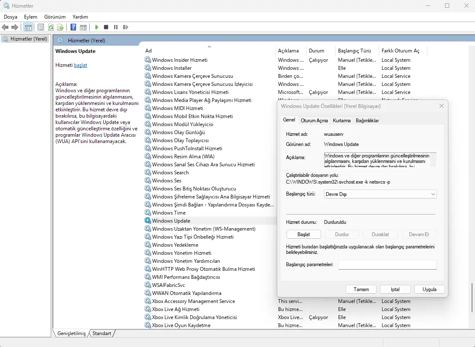Select the gear icon of Windows Insider Hizmeti
The height and width of the screenshot is (347, 475).
coord(148,60)
